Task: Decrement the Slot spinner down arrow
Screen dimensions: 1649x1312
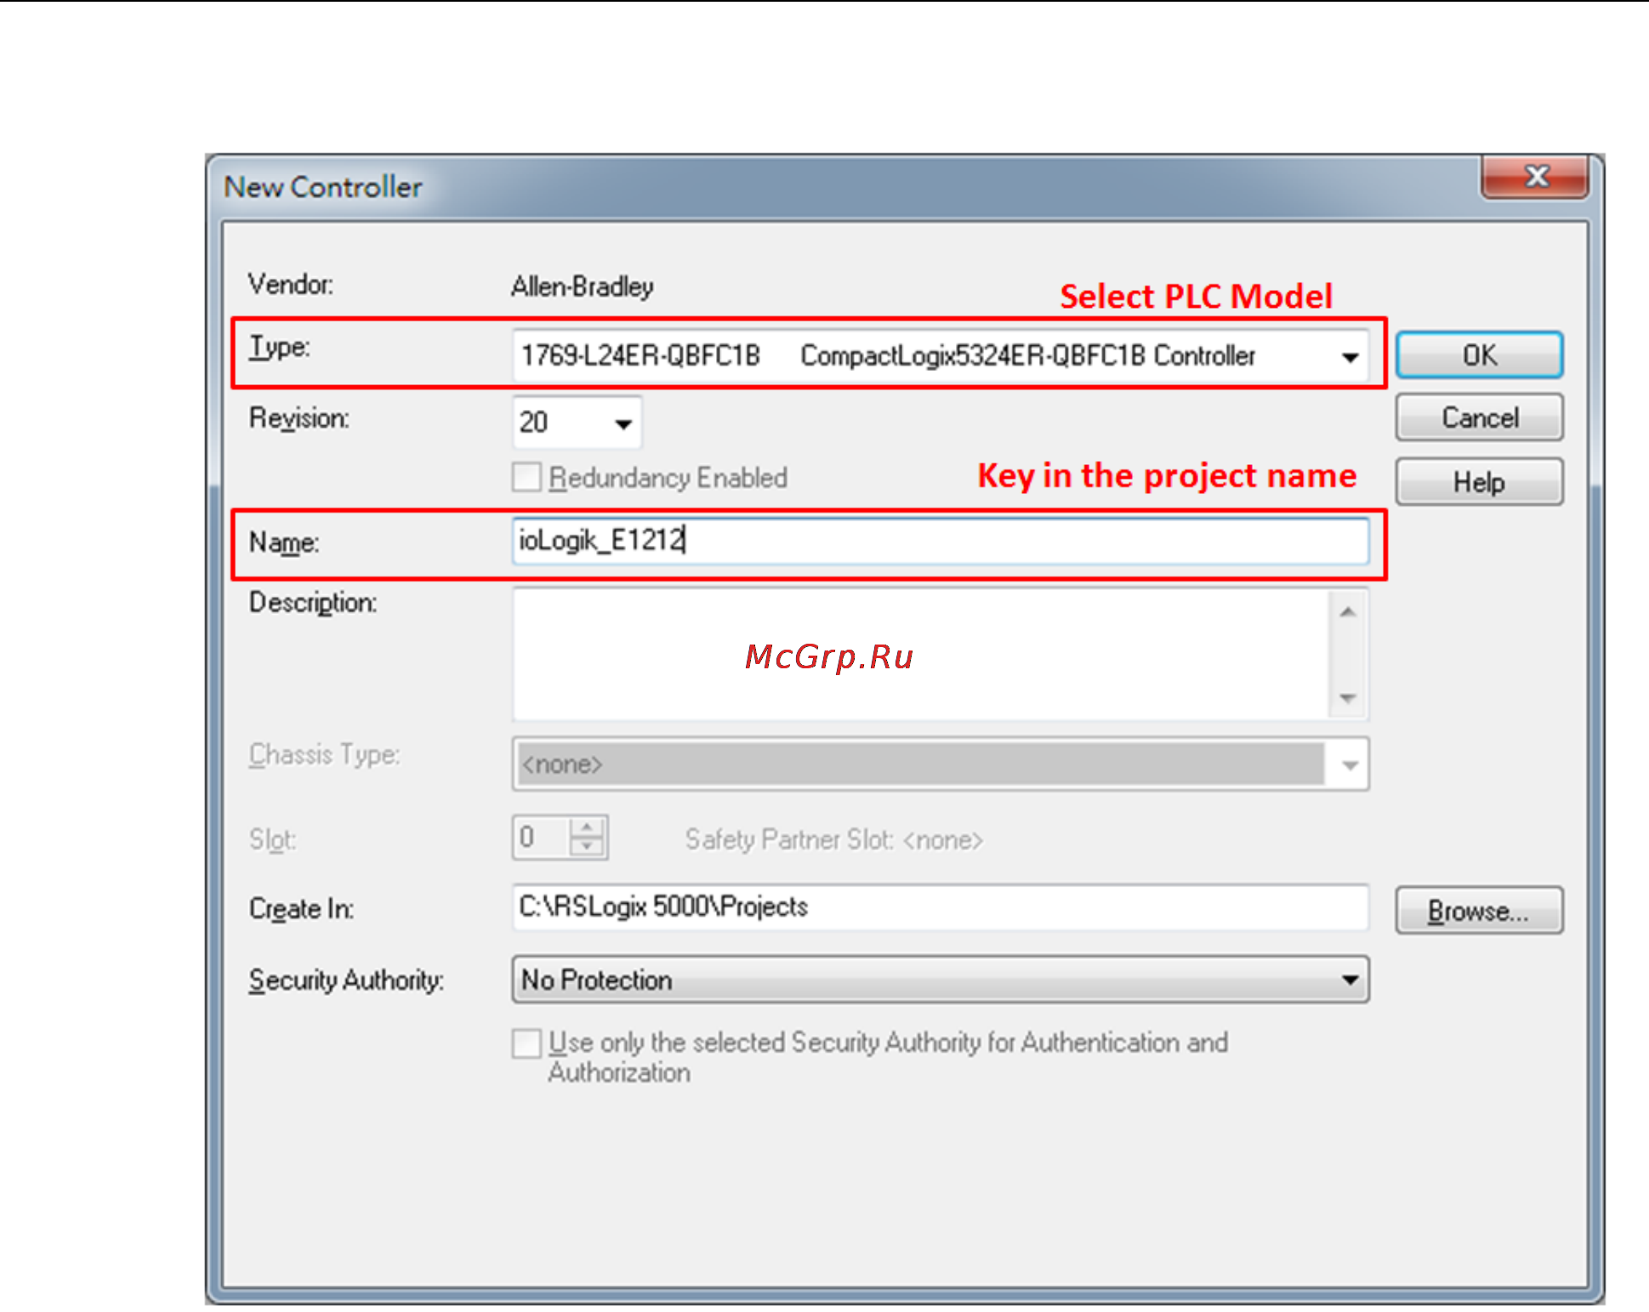Action: click(587, 847)
